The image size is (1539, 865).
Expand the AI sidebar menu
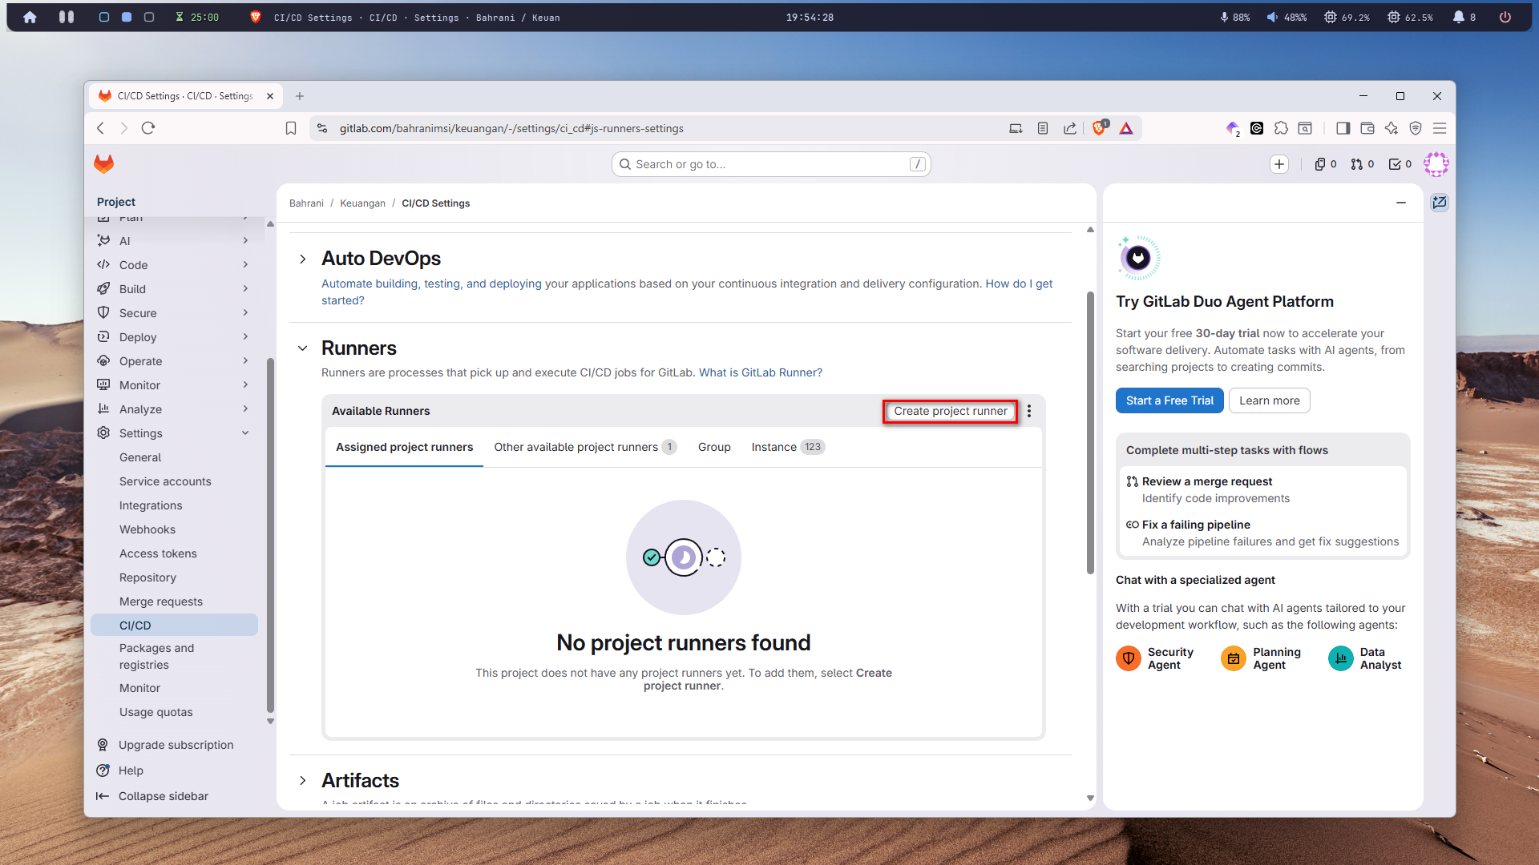click(174, 241)
